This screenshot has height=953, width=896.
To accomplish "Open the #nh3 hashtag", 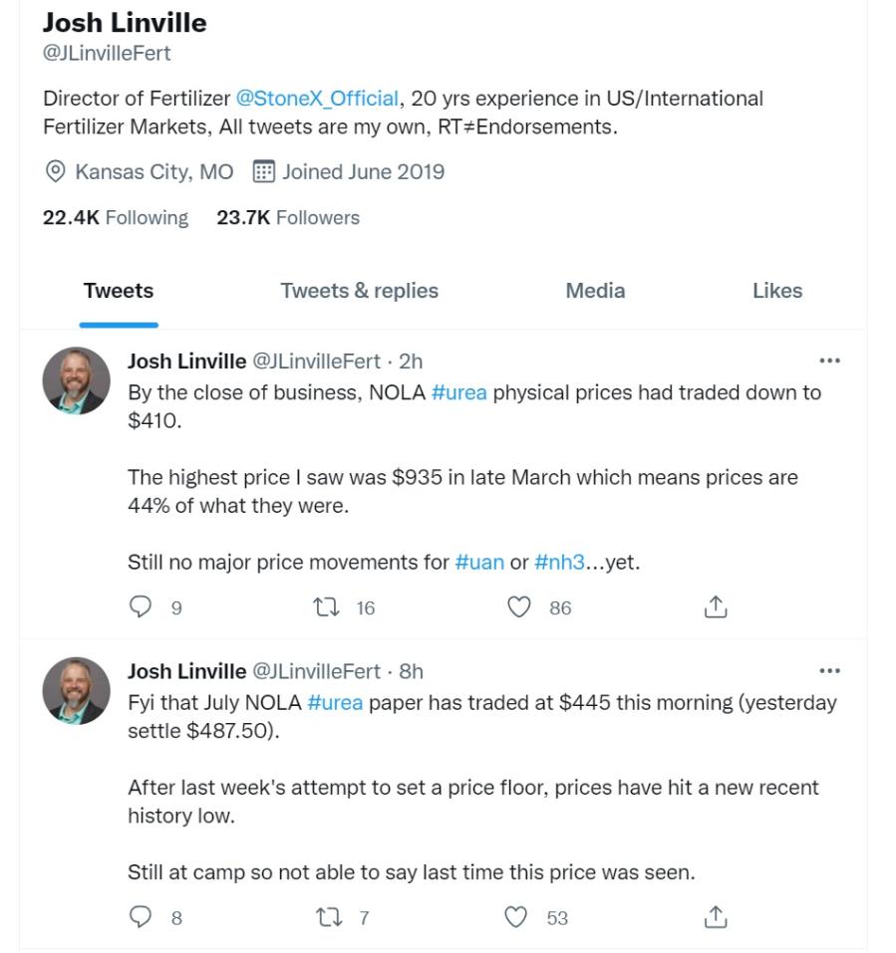I will (x=559, y=562).
